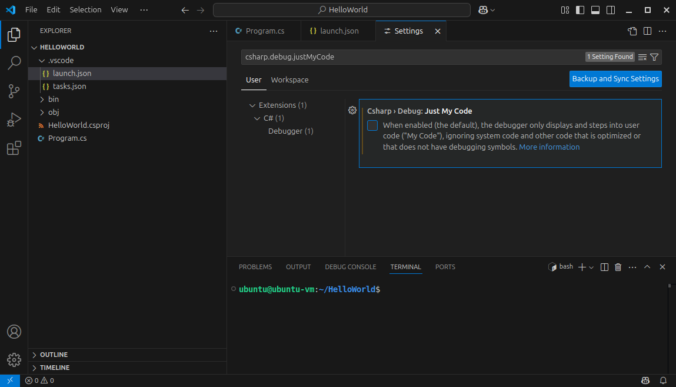Open terminal panel more actions ellipsis
The width and height of the screenshot is (676, 387).
click(632, 267)
